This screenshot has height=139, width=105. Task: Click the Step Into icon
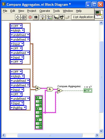point(56,17)
